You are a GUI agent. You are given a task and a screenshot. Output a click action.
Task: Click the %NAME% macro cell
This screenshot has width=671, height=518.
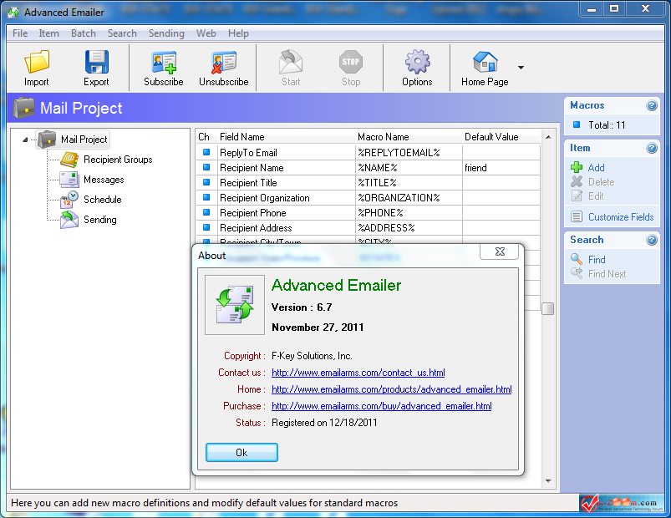(409, 168)
